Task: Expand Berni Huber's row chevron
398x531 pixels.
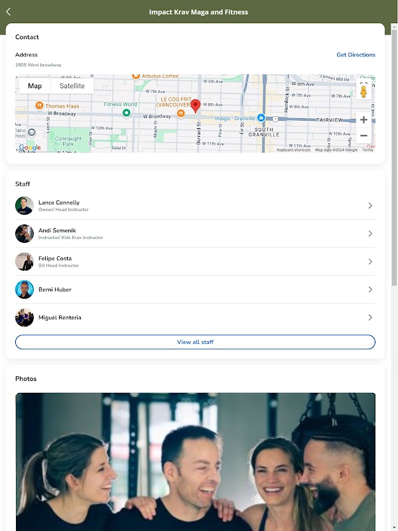Action: [x=370, y=289]
